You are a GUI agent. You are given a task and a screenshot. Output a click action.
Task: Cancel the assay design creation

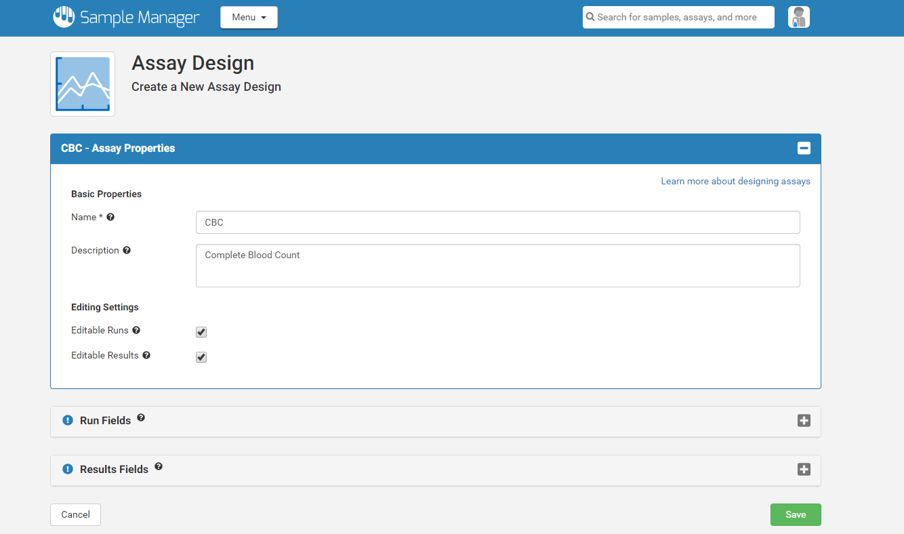click(75, 514)
